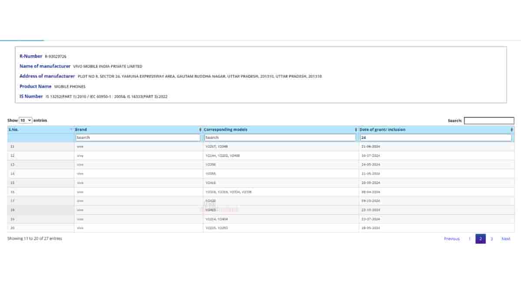Focus the Brand column search field
The height and width of the screenshot is (293, 521).
point(138,138)
